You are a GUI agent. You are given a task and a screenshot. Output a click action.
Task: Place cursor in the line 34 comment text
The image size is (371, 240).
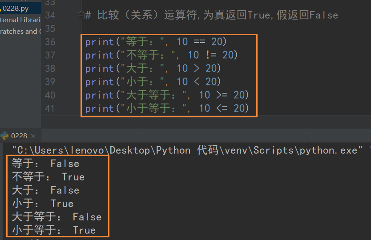tap(212, 15)
